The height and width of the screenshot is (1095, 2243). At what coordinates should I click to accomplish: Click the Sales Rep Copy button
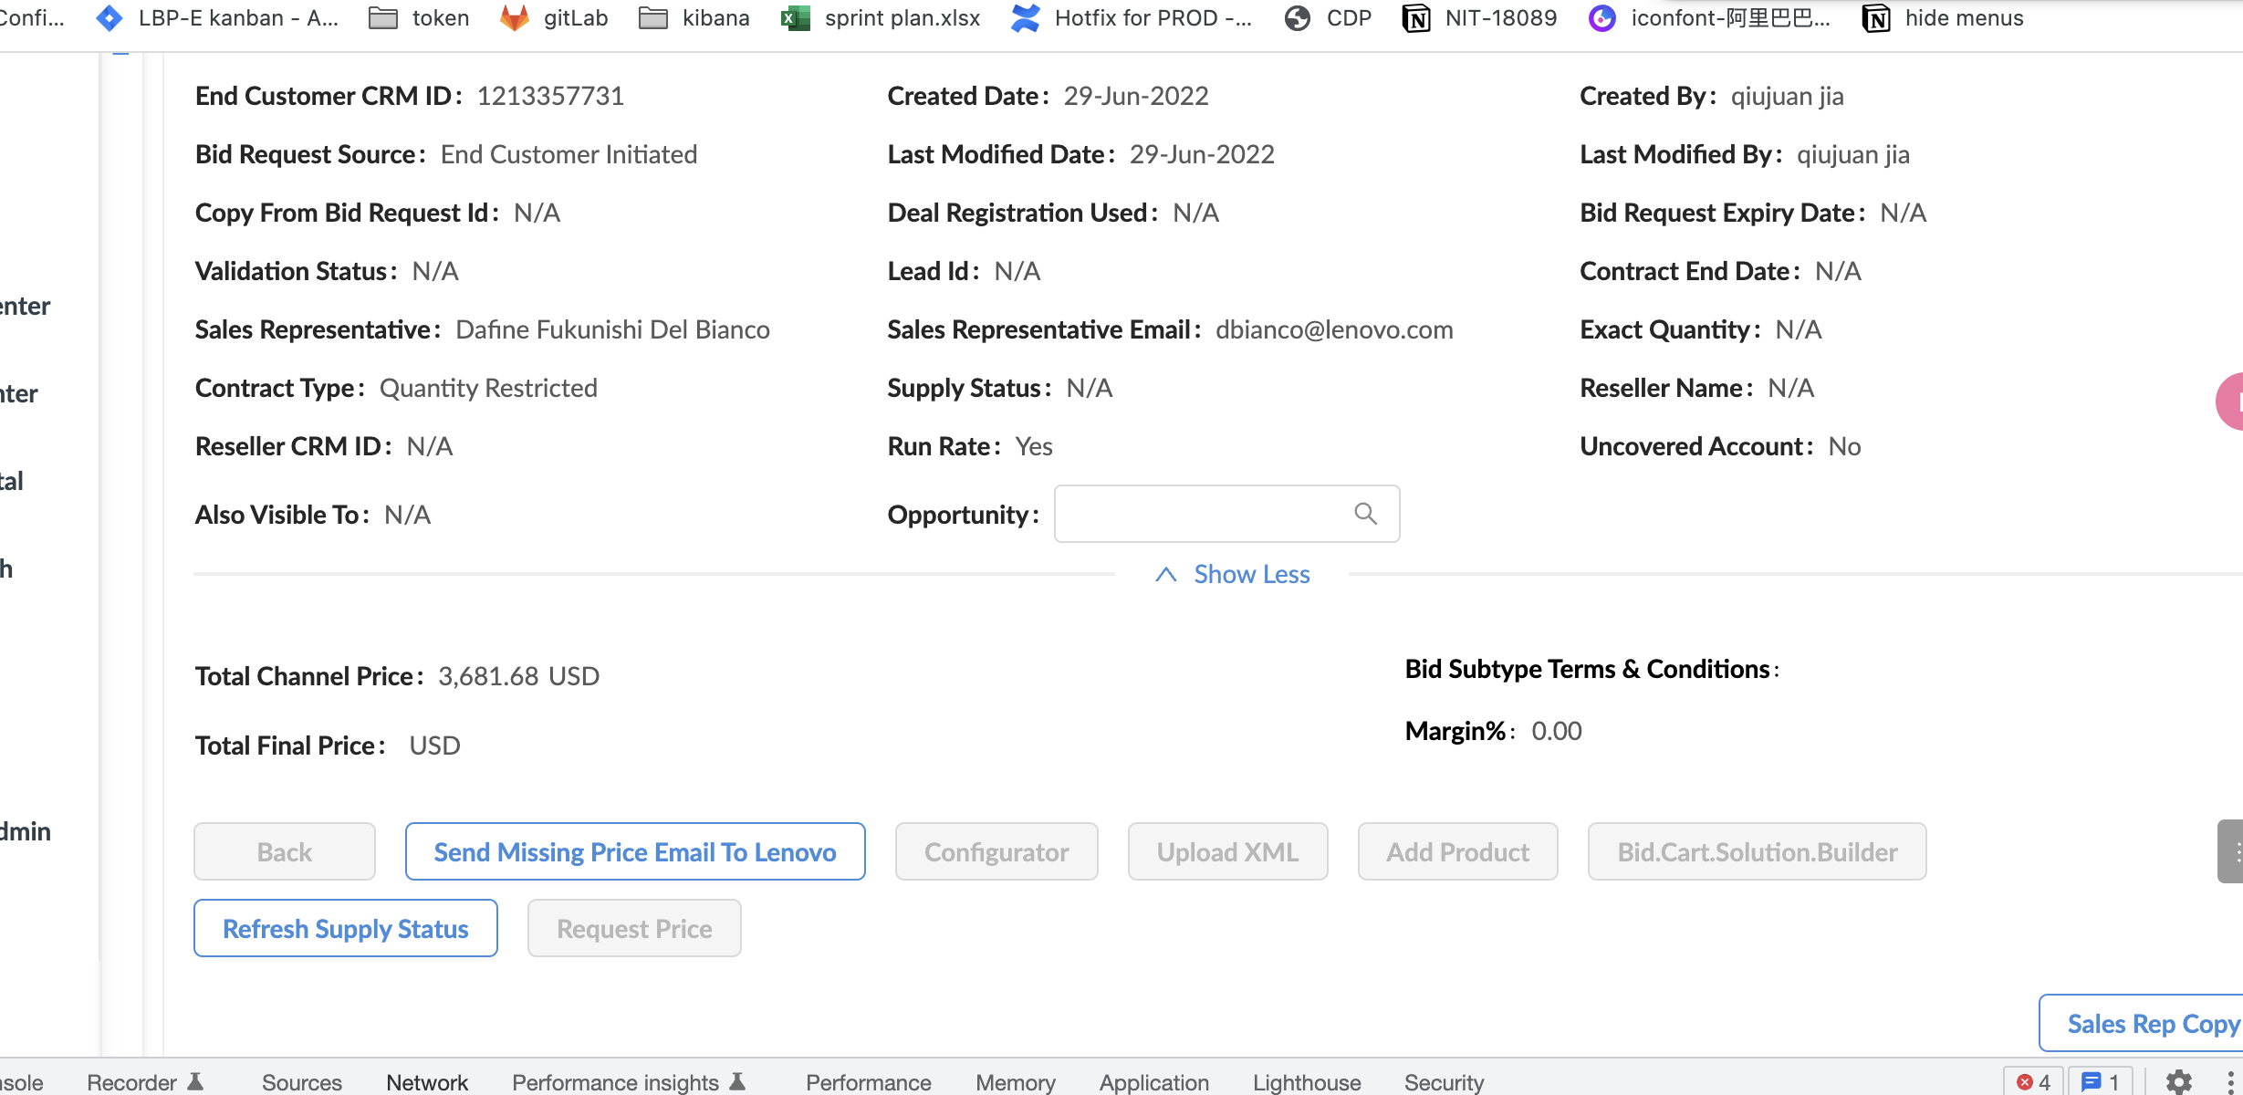pyautogui.click(x=2142, y=1023)
